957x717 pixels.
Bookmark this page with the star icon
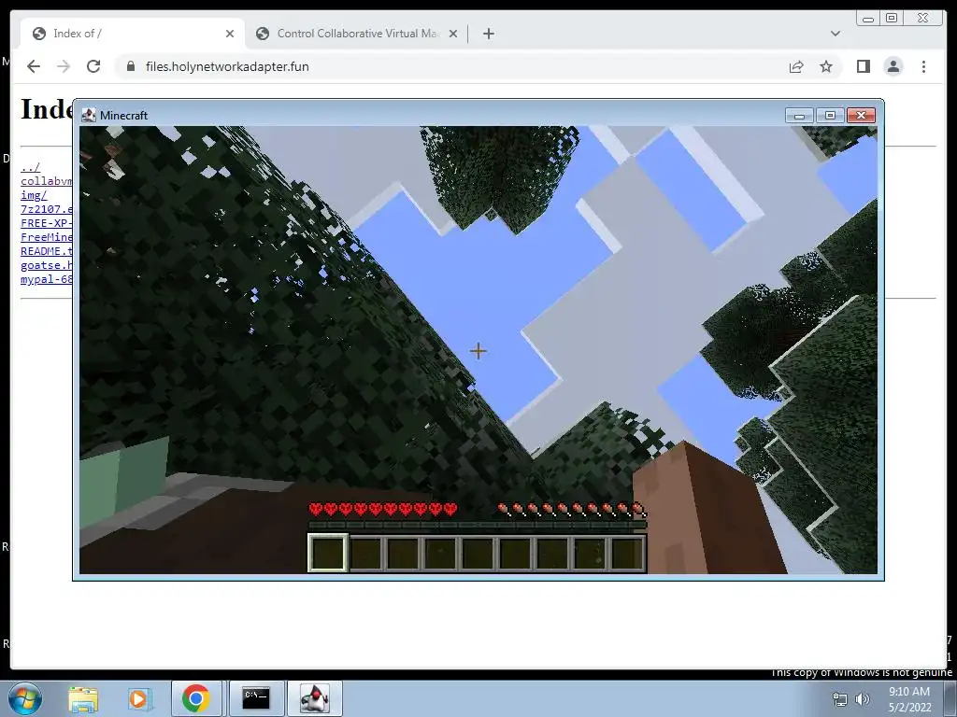pyautogui.click(x=826, y=66)
